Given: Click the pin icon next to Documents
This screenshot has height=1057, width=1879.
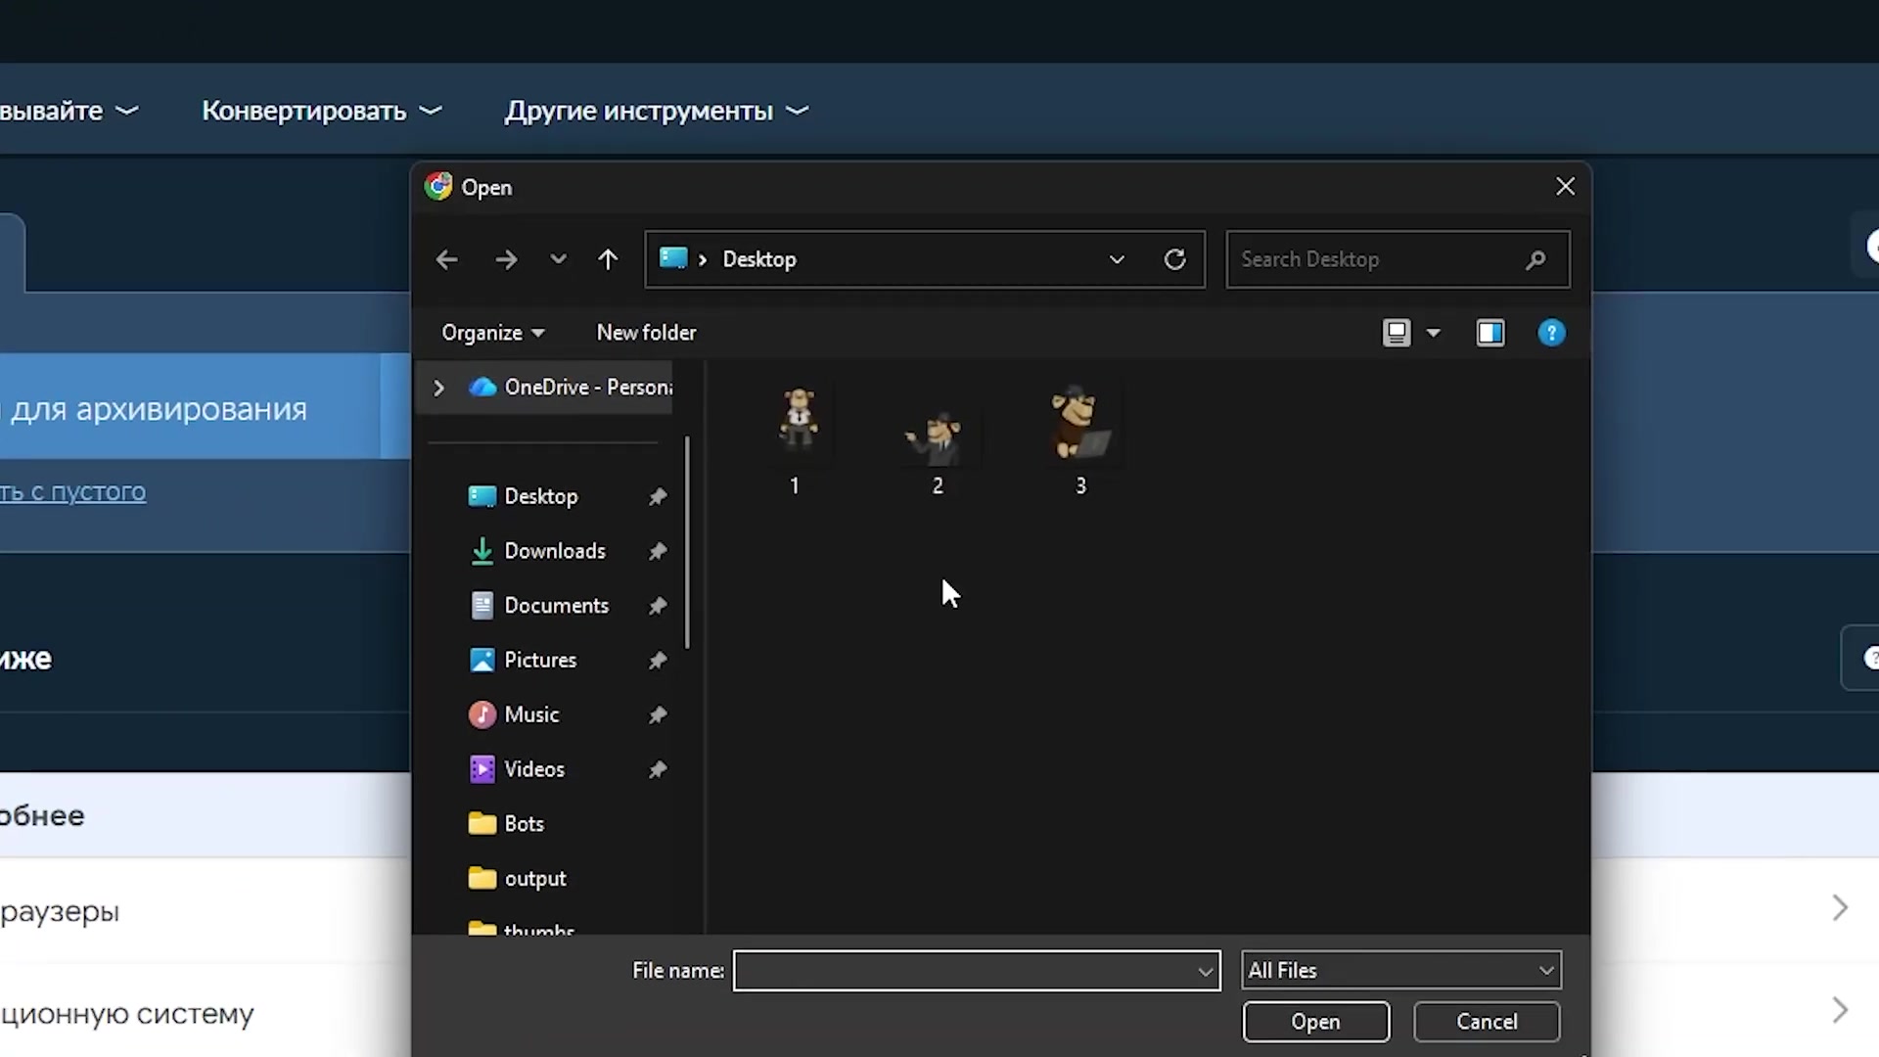Looking at the screenshot, I should coord(658,607).
